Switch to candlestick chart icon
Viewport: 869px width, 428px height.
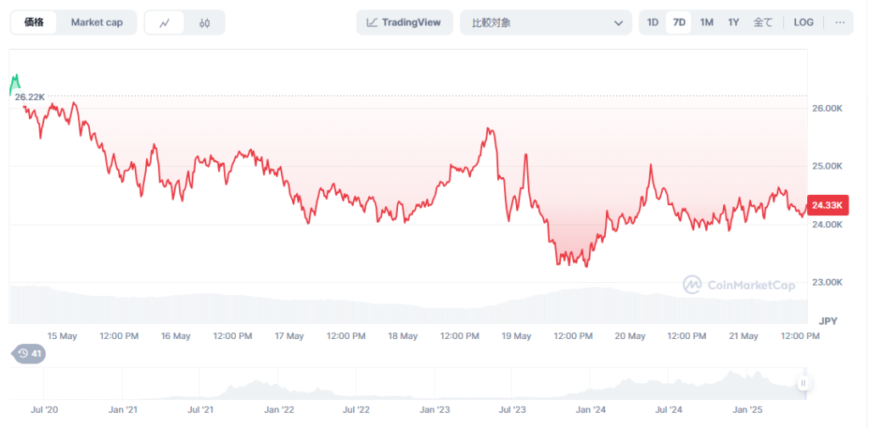[205, 23]
